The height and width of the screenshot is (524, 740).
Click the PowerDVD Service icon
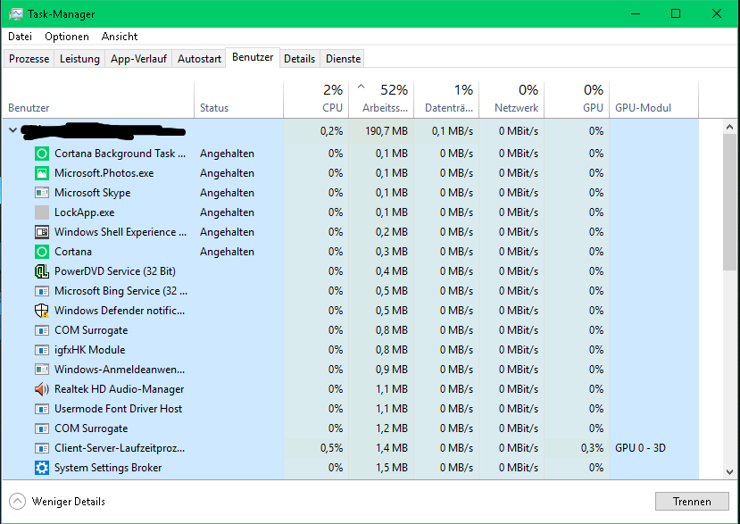point(42,271)
